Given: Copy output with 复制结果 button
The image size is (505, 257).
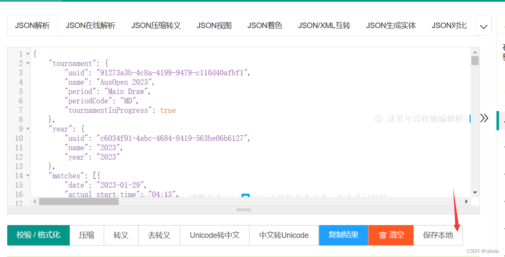Looking at the screenshot, I should click(343, 235).
